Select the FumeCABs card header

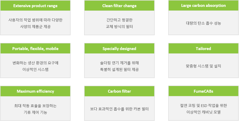(x=203, y=91)
